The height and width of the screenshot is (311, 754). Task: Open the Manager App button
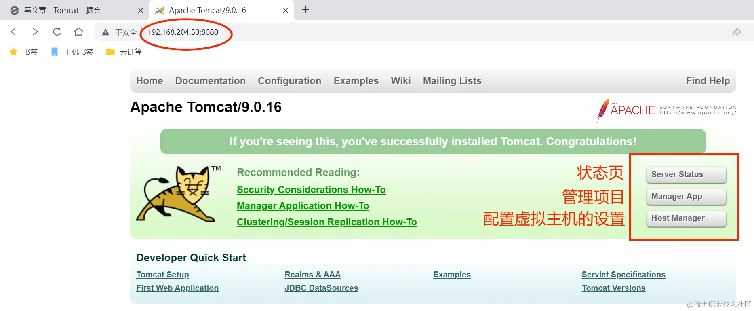[x=686, y=197]
